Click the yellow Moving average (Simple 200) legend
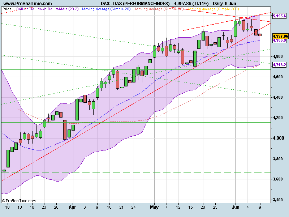Viewport: 289px width, 217px height. [x=213, y=9]
